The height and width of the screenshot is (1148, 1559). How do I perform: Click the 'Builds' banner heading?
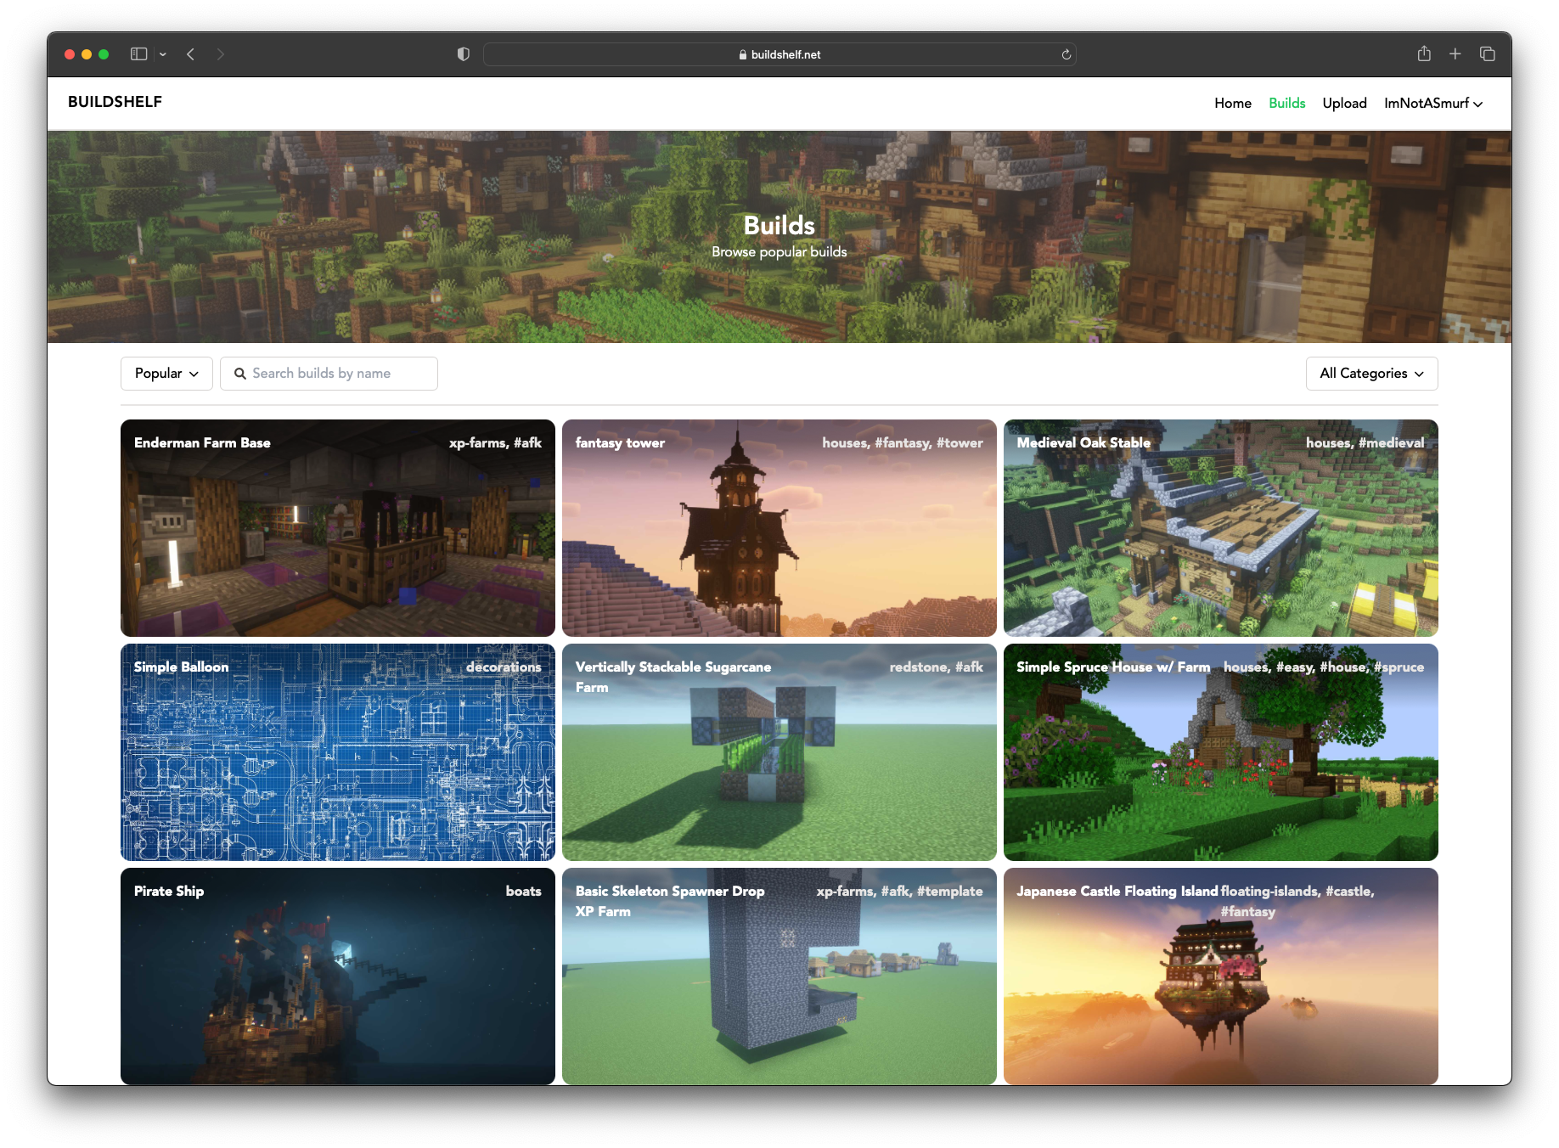[x=779, y=225]
